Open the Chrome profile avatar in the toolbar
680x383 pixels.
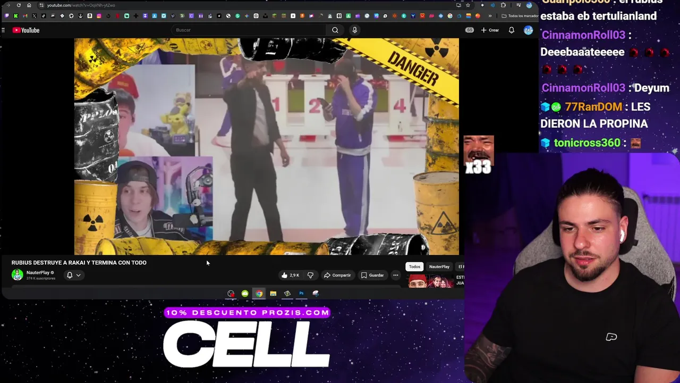point(529,5)
